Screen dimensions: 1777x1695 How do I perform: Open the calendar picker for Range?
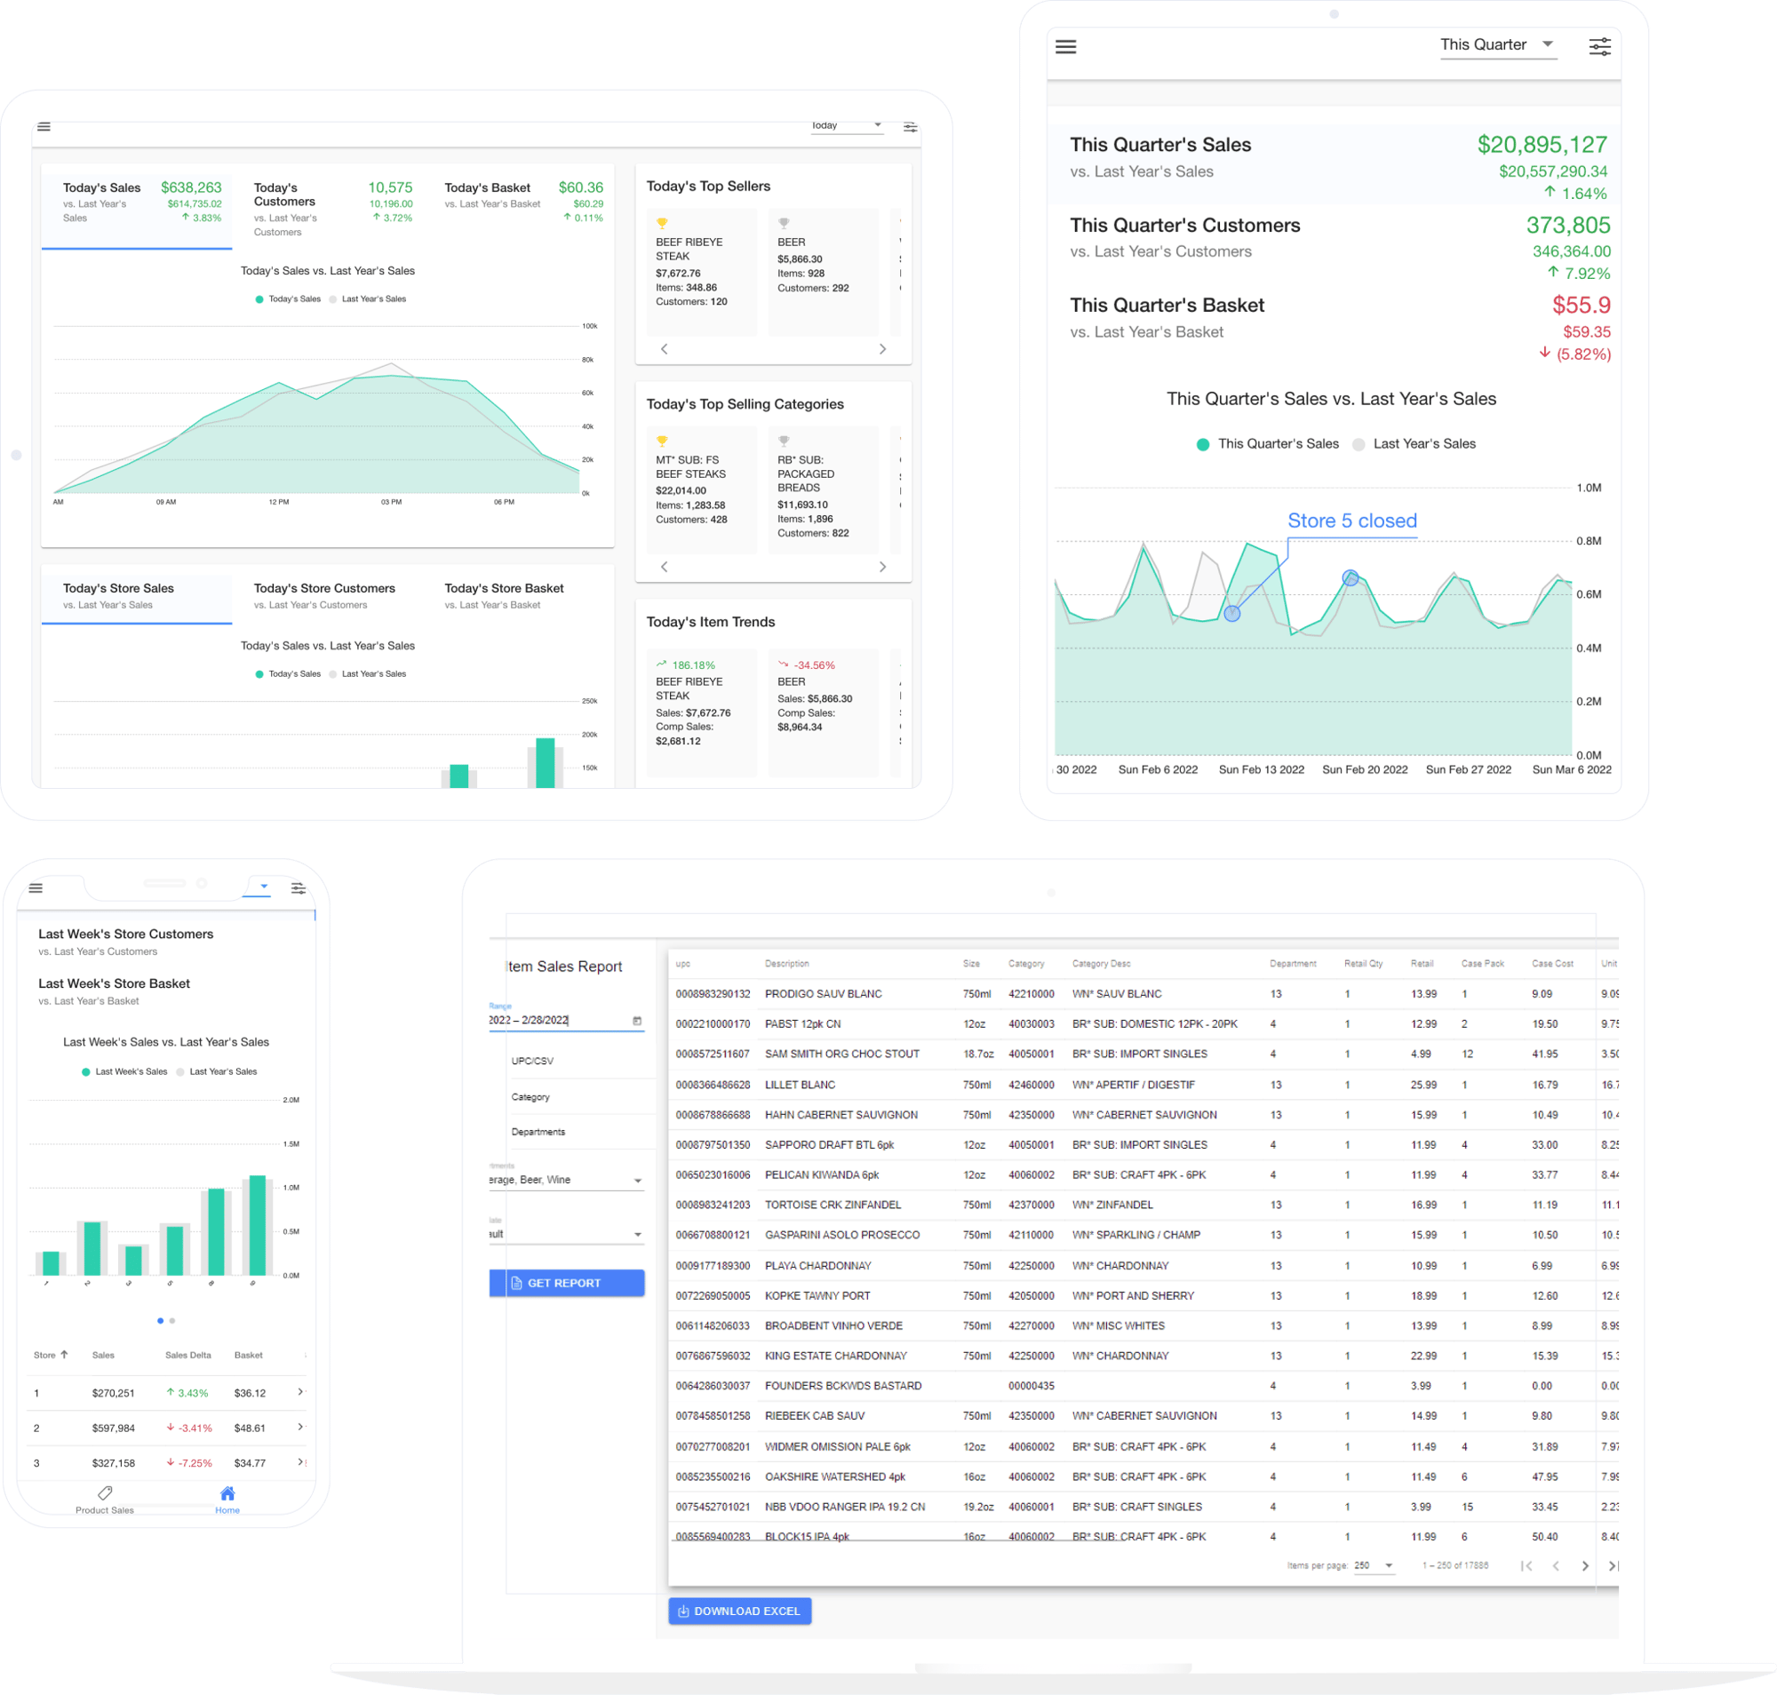637,1021
